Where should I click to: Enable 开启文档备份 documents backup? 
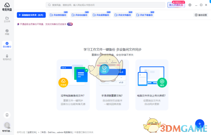[x=123, y=15]
